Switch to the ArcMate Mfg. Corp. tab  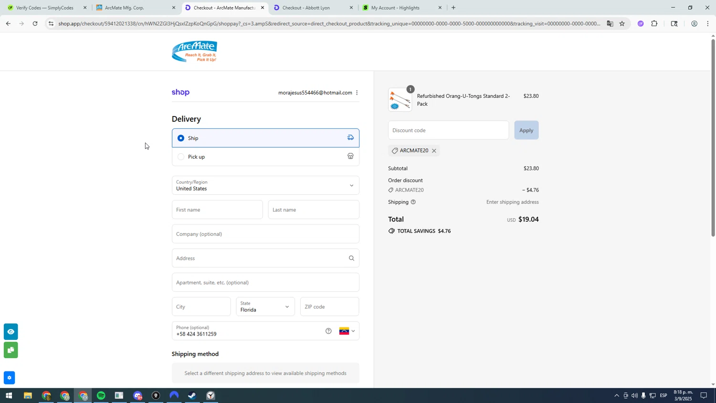pyautogui.click(x=136, y=8)
